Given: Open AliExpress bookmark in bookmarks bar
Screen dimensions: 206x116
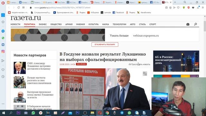Looking at the screenshot, I should 93,13.
